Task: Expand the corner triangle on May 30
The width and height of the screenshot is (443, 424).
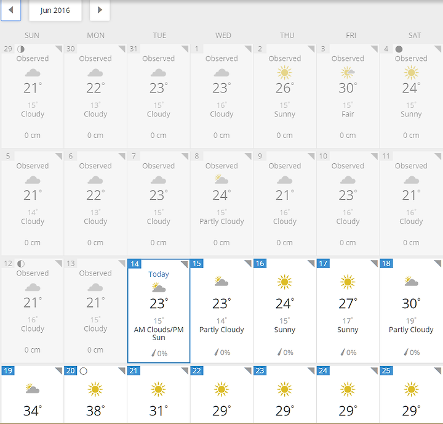Action: pos(122,49)
